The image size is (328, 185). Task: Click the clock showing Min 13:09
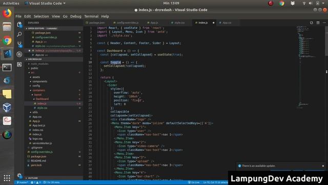[171, 3]
